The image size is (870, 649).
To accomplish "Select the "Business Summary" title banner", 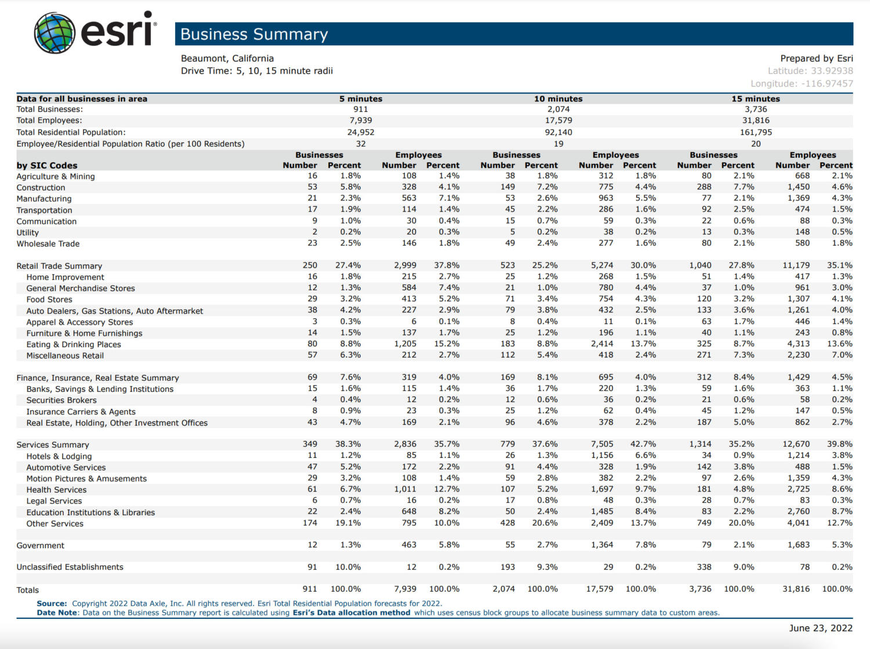I will (x=254, y=34).
